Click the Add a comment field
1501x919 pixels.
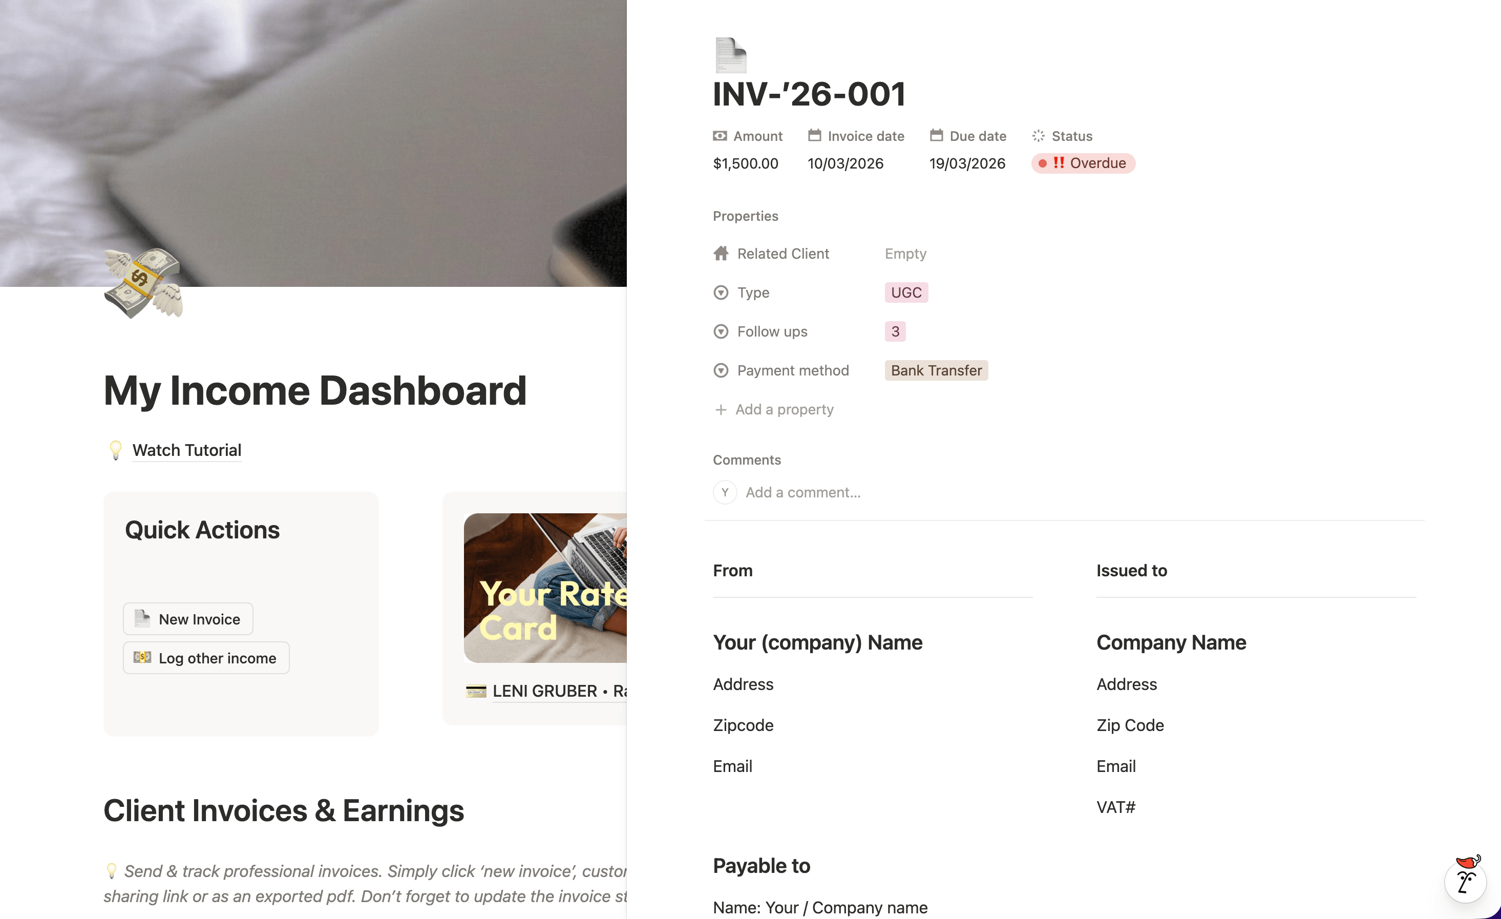coord(803,492)
